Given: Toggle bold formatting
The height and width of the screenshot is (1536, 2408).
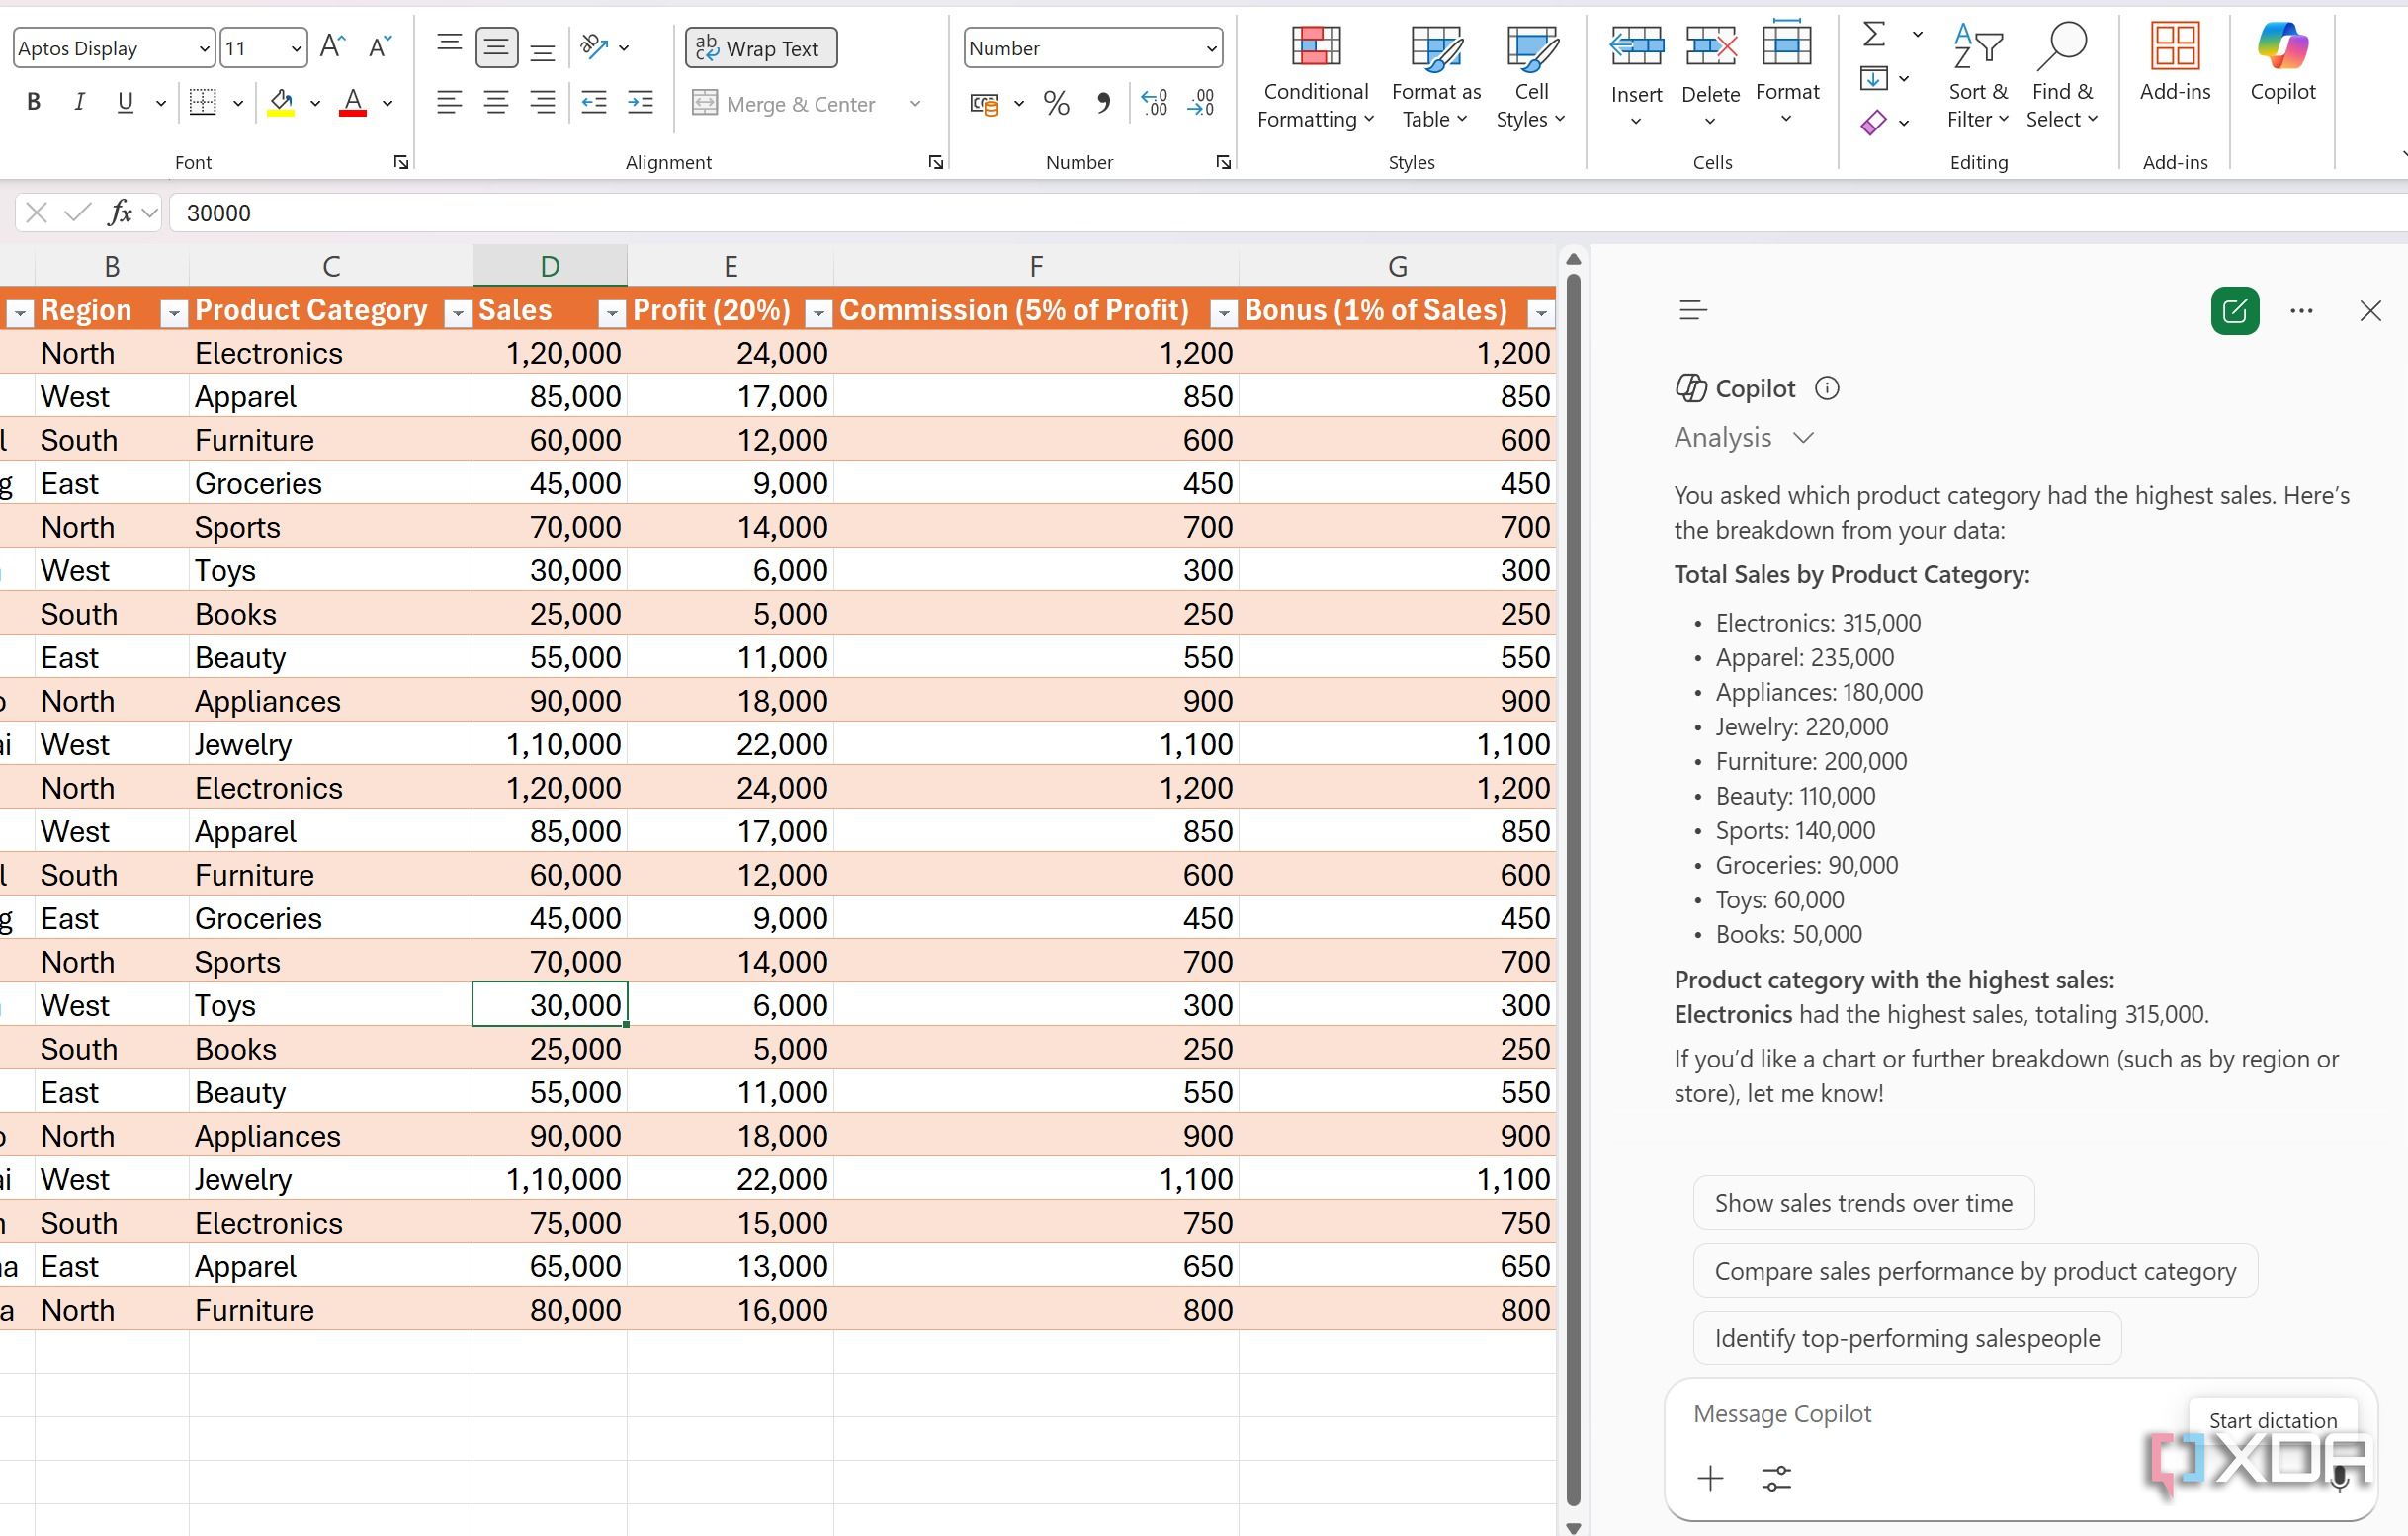Looking at the screenshot, I should (34, 102).
